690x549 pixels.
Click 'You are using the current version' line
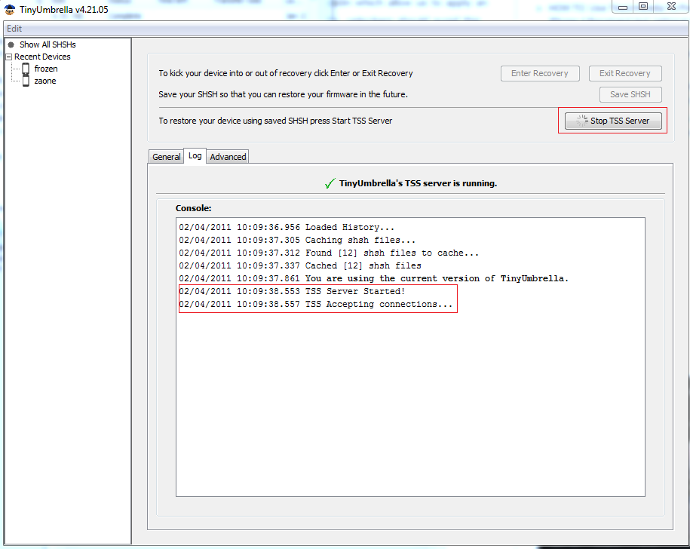[x=373, y=278]
